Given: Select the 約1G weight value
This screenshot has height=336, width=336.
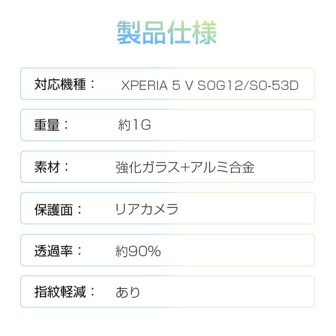Looking at the screenshot, I should click(134, 126).
